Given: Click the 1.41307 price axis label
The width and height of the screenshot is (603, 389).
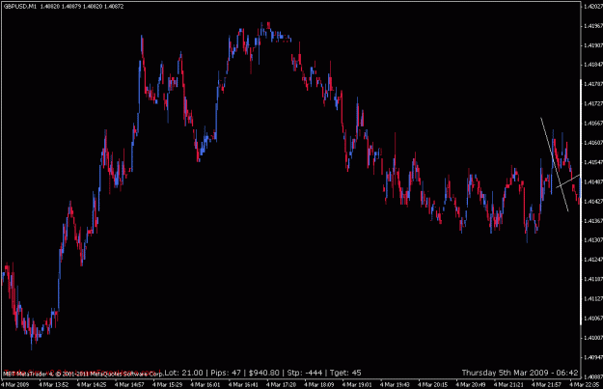Looking at the screenshot, I should point(592,240).
